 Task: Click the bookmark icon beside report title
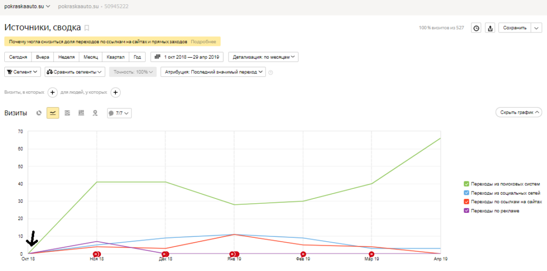pyautogui.click(x=87, y=28)
